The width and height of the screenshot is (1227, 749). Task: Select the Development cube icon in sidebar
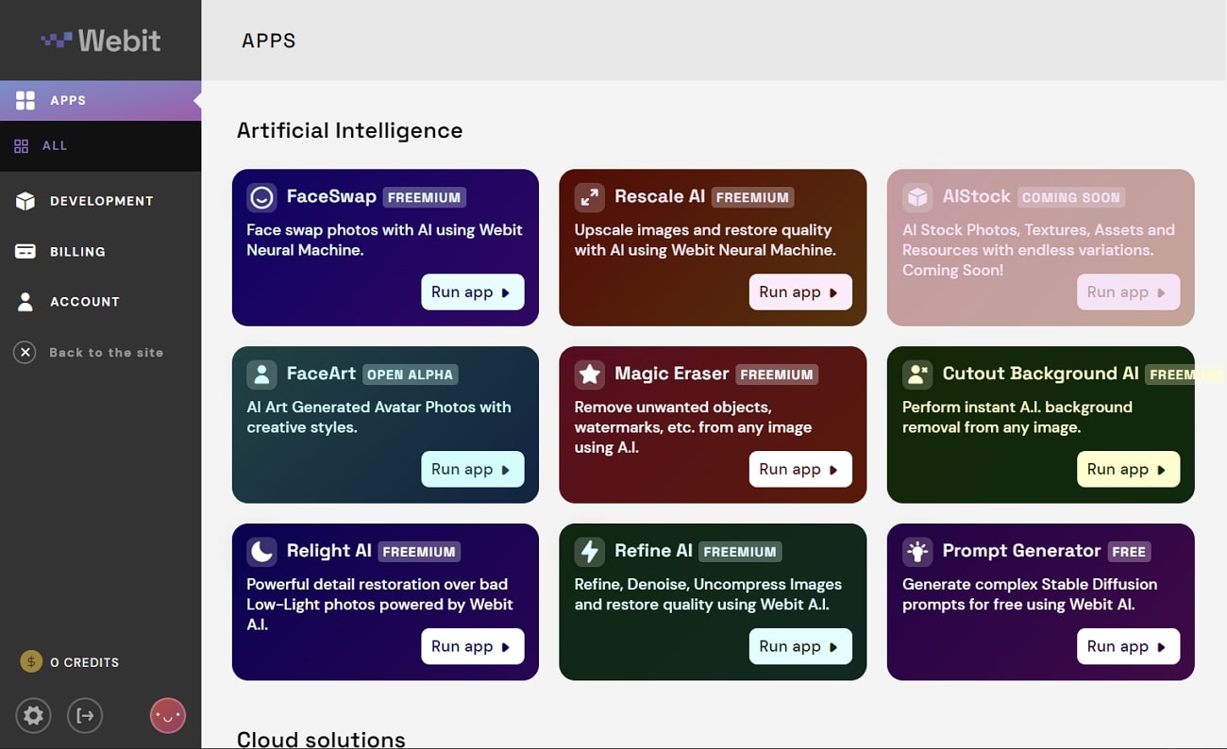tap(23, 200)
